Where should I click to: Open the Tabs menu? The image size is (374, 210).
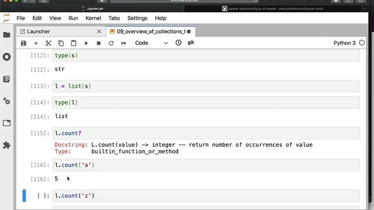coord(114,18)
